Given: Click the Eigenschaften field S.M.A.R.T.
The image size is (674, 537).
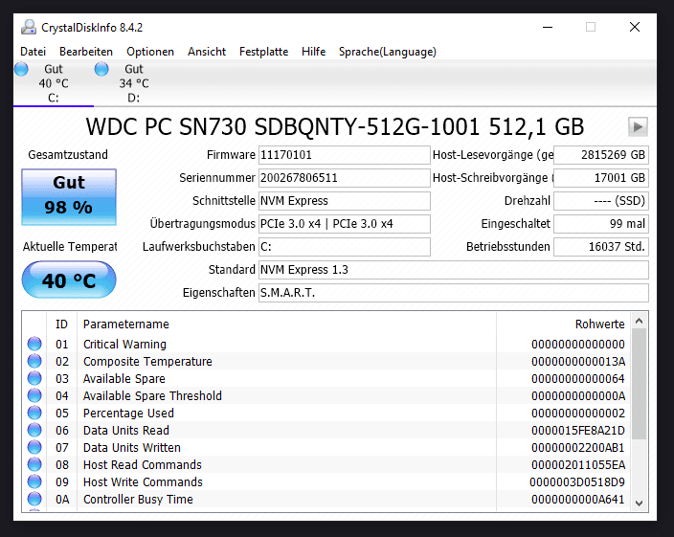Looking at the screenshot, I should 454,293.
